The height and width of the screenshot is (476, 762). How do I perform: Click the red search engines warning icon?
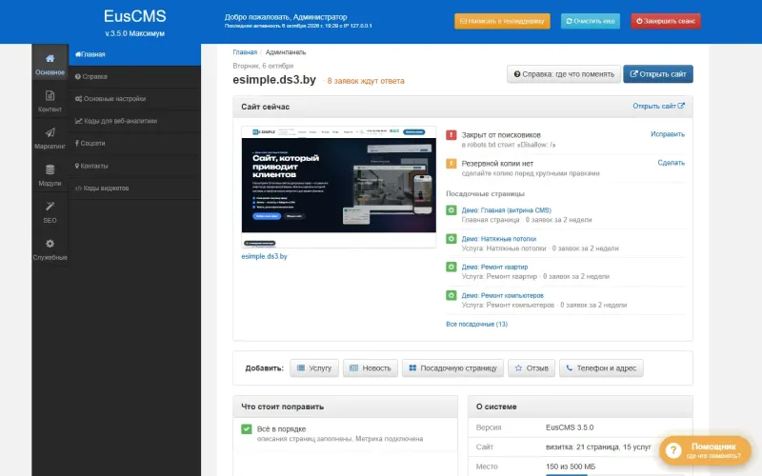(x=451, y=135)
